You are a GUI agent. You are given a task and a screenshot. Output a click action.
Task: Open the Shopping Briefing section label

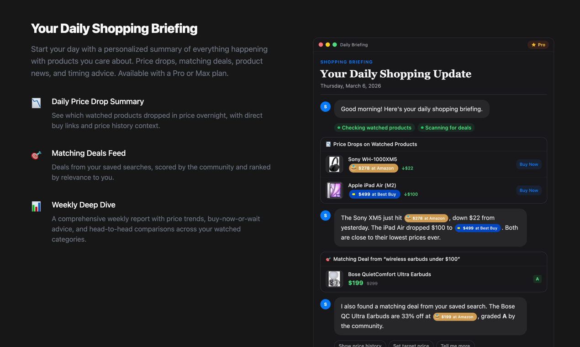pos(346,62)
